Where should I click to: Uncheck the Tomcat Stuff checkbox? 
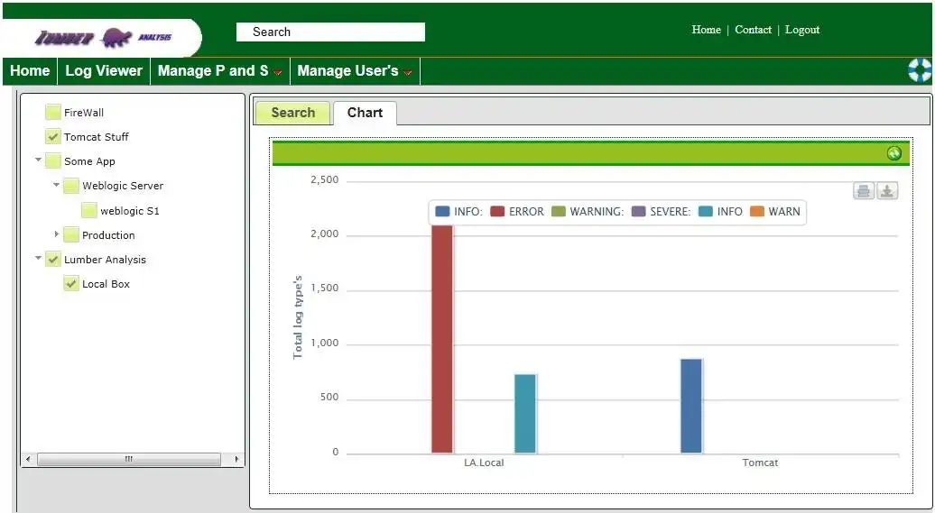click(x=53, y=136)
